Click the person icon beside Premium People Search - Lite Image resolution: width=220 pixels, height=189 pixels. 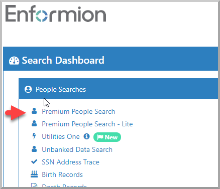34,123
